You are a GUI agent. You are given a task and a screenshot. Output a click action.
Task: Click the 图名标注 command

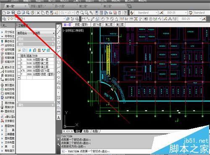pos(8,111)
